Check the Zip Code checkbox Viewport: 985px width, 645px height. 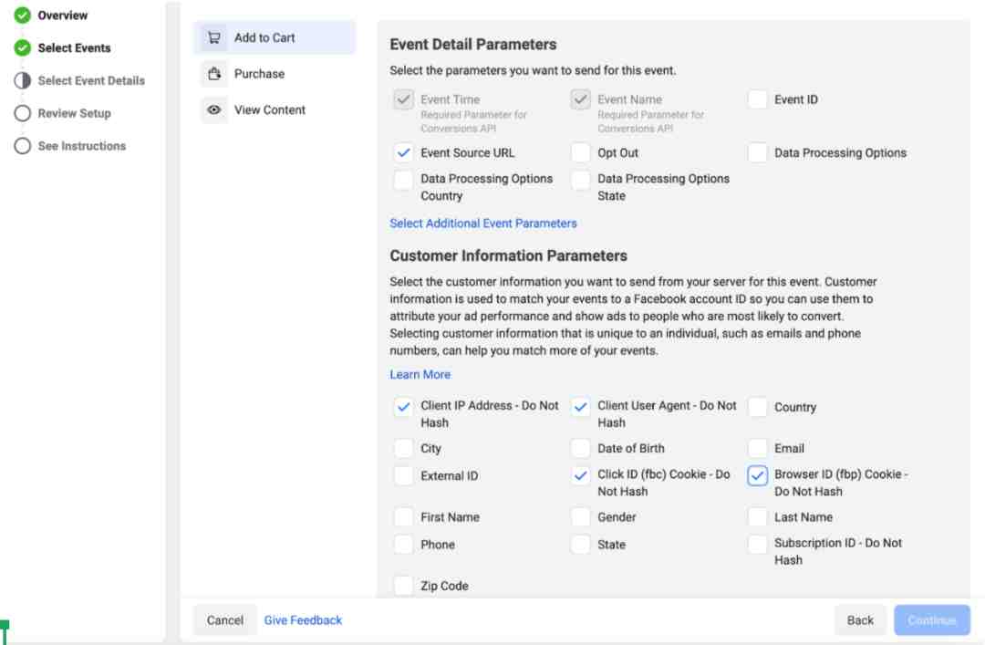[x=403, y=586]
